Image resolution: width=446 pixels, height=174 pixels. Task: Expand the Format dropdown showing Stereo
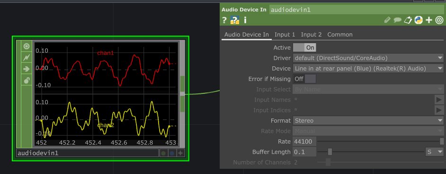point(368,121)
